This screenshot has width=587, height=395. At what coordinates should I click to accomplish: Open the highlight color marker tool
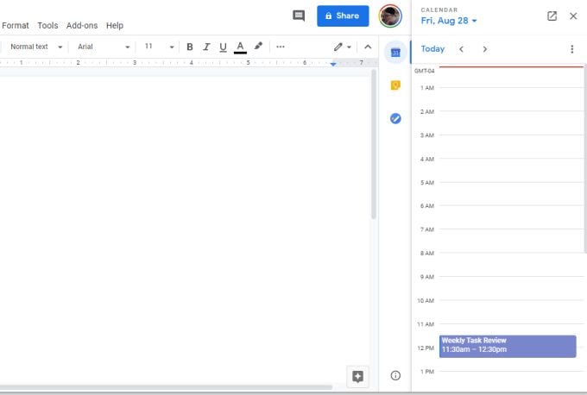(x=258, y=47)
